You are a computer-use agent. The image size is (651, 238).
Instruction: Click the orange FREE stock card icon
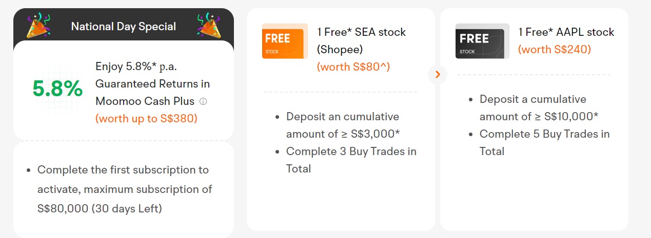[285, 41]
